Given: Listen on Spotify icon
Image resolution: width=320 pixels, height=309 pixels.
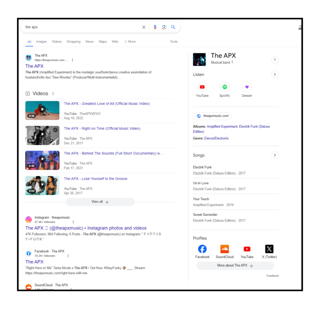Looking at the screenshot, I should coord(225,87).
